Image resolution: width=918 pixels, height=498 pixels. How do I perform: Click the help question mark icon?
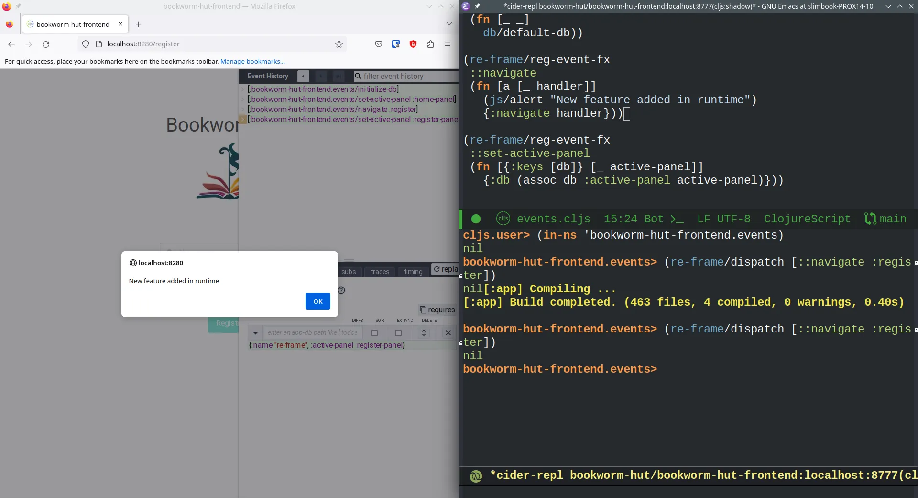341,290
